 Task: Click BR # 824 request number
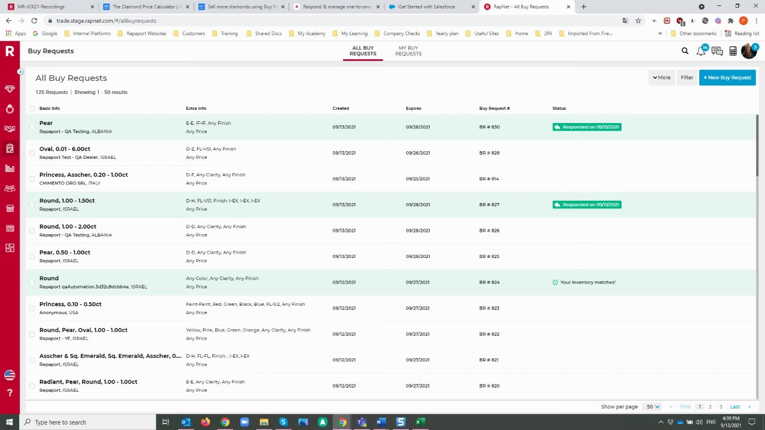click(x=489, y=282)
